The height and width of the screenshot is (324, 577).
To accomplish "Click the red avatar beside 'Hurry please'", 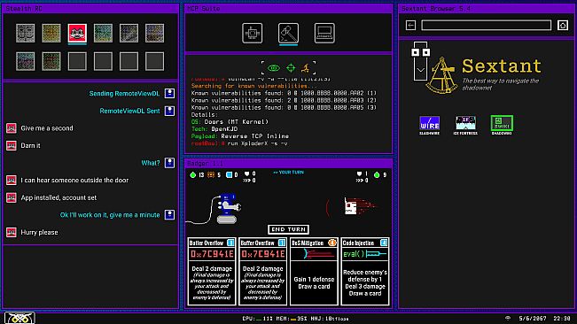I will pos(12,232).
